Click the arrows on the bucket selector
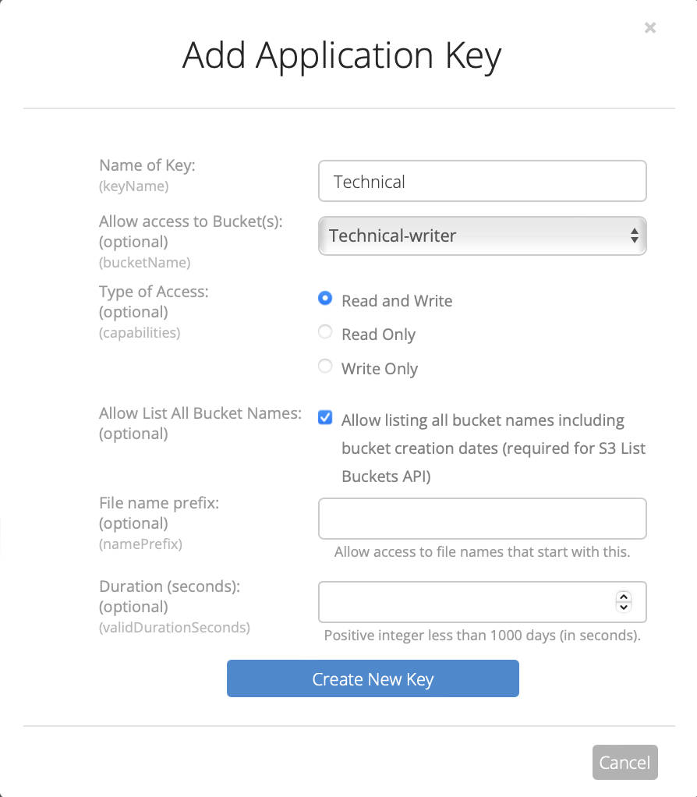 (x=635, y=236)
